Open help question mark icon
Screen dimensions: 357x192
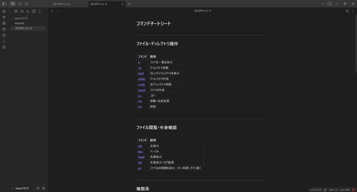pos(38,189)
